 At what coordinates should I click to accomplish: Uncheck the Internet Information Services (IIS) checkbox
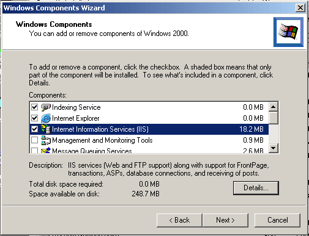click(x=34, y=129)
